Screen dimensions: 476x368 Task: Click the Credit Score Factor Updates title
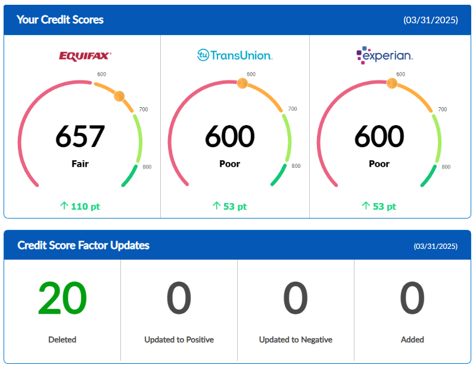coord(83,245)
